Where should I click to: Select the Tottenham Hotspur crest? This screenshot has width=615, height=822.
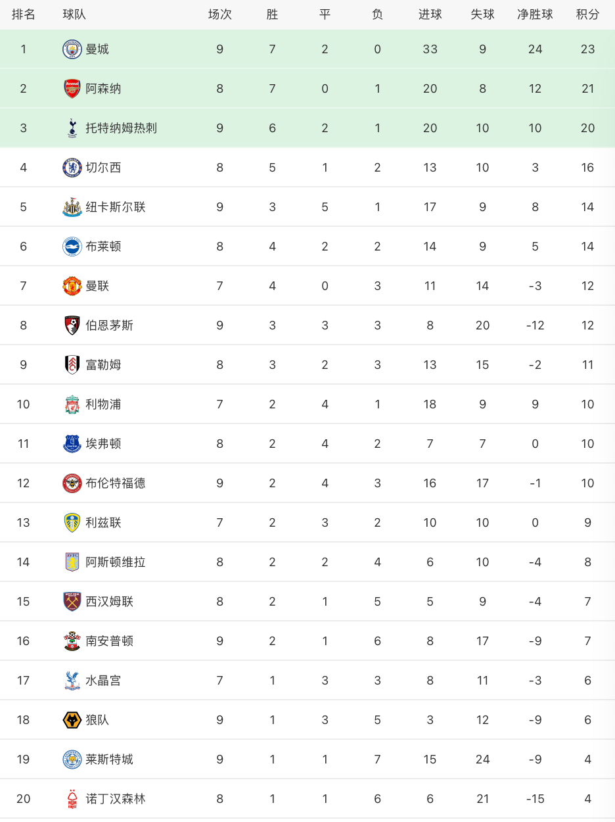point(72,128)
